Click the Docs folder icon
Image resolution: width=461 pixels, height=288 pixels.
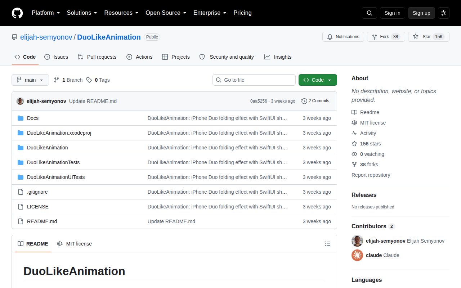(21, 118)
